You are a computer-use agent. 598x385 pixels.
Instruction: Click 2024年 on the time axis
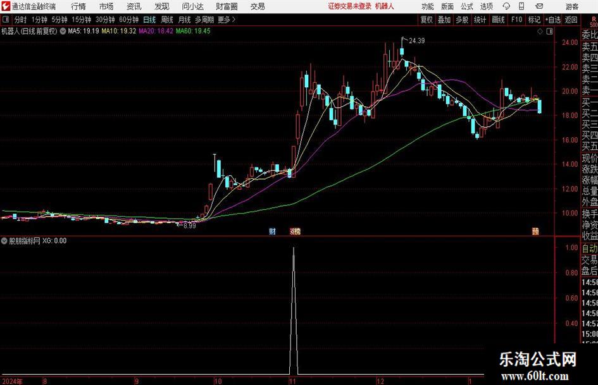coord(12,381)
